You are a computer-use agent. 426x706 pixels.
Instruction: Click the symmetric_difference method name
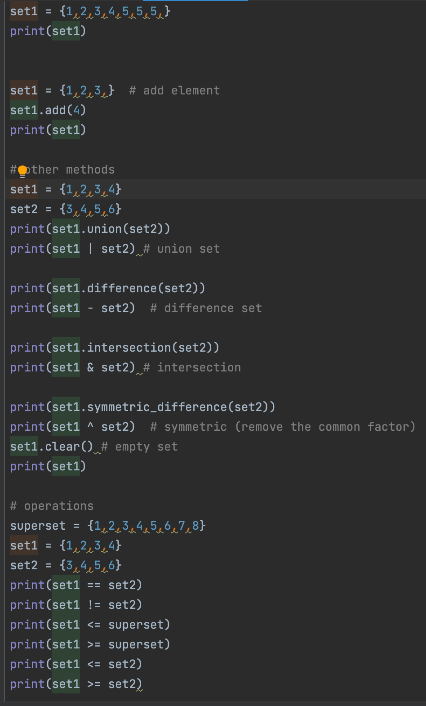tap(157, 407)
